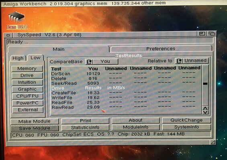The height and width of the screenshot is (160, 227).
Task: Cycle the CompareBase 'You' selector
Action: pos(102,62)
